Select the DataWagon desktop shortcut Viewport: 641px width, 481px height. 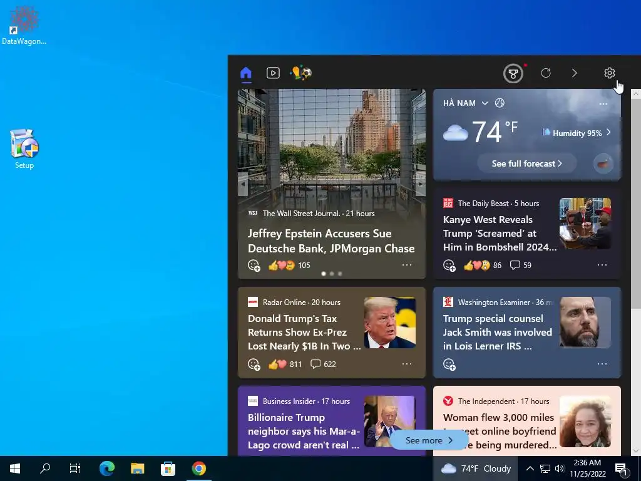(x=24, y=25)
